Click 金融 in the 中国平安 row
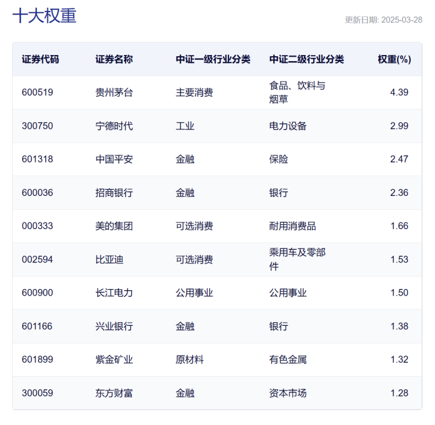The image size is (435, 425). (x=185, y=160)
